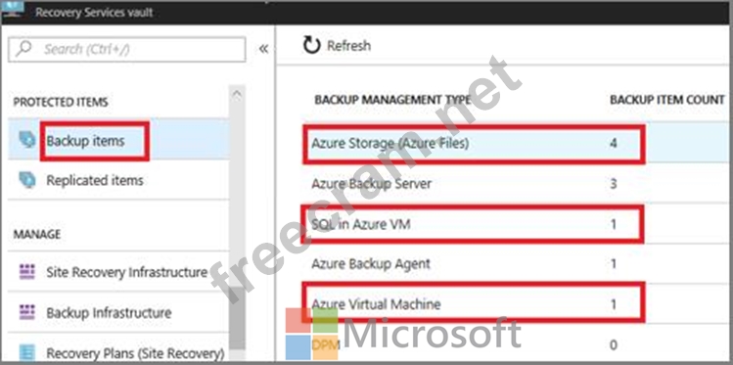Image resolution: width=733 pixels, height=365 pixels.
Task: Click the sidebar scroll up arrow
Action: [x=238, y=95]
